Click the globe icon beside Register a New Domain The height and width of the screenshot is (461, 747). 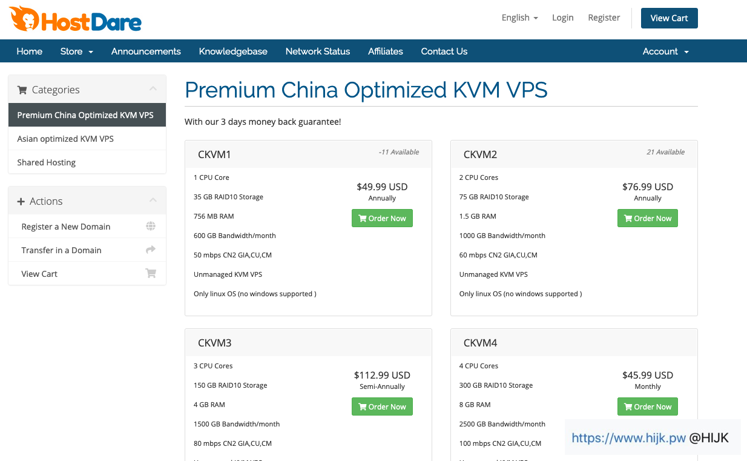click(x=151, y=227)
